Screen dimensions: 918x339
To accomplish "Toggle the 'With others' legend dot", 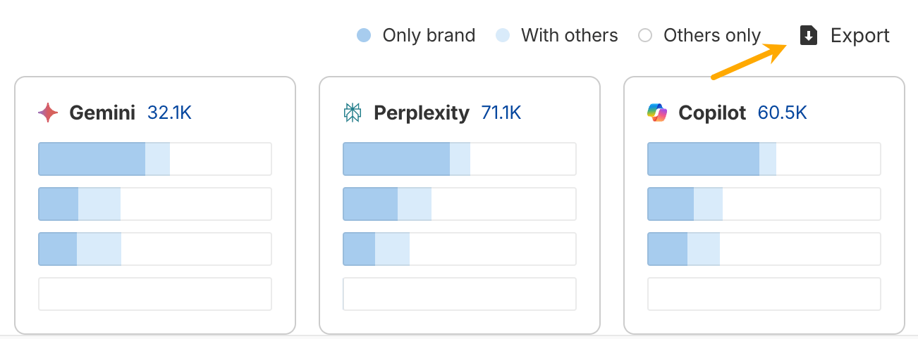I will [x=503, y=36].
